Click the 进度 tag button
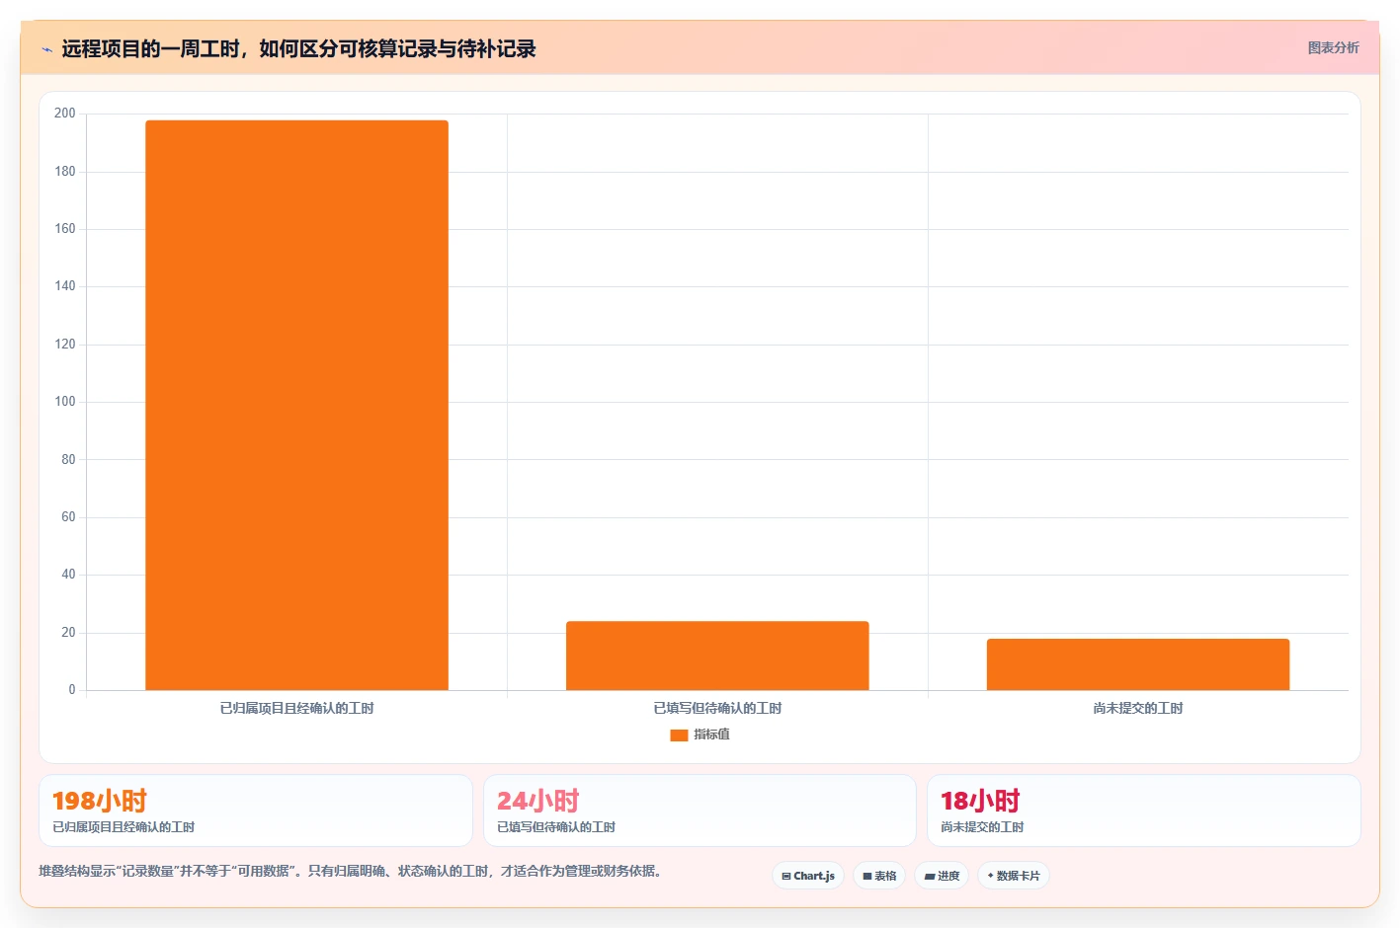 pyautogui.click(x=942, y=876)
